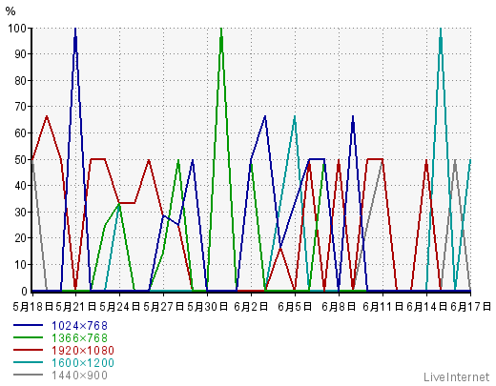Click the 1366×768 legend label

click(x=79, y=338)
